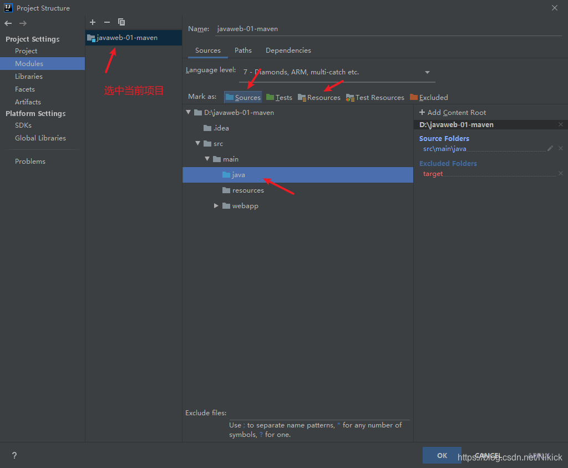Mark folder as Excluded
568x468 pixels.
(429, 98)
